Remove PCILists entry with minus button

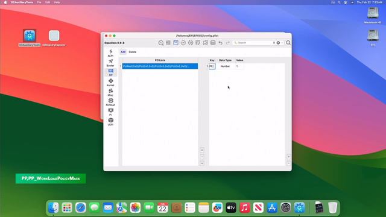[202, 157]
